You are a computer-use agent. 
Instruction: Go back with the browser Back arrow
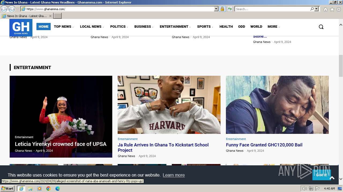(x=4, y=9)
